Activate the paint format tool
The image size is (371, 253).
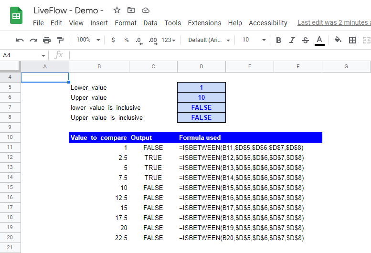coord(61,40)
